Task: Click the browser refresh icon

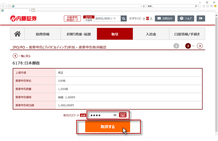Action: (x=144, y=6)
